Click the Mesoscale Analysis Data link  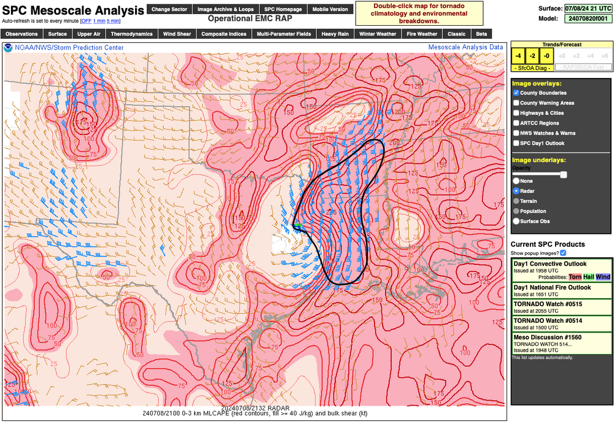click(x=465, y=47)
